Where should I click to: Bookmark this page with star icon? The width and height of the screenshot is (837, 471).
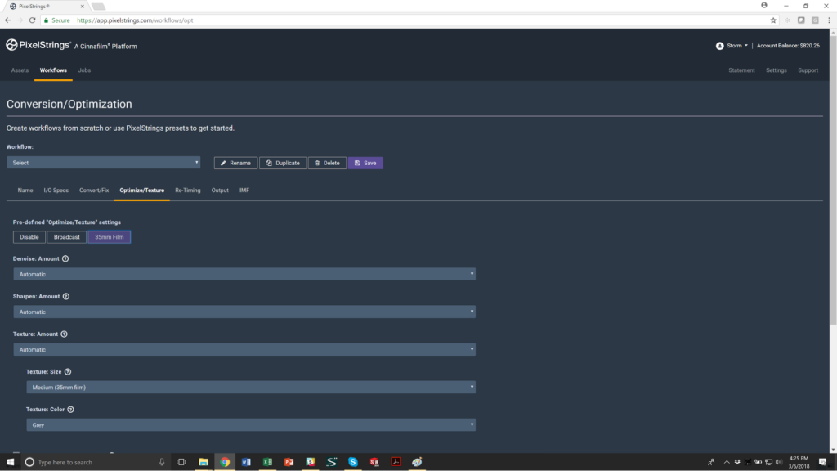(773, 20)
